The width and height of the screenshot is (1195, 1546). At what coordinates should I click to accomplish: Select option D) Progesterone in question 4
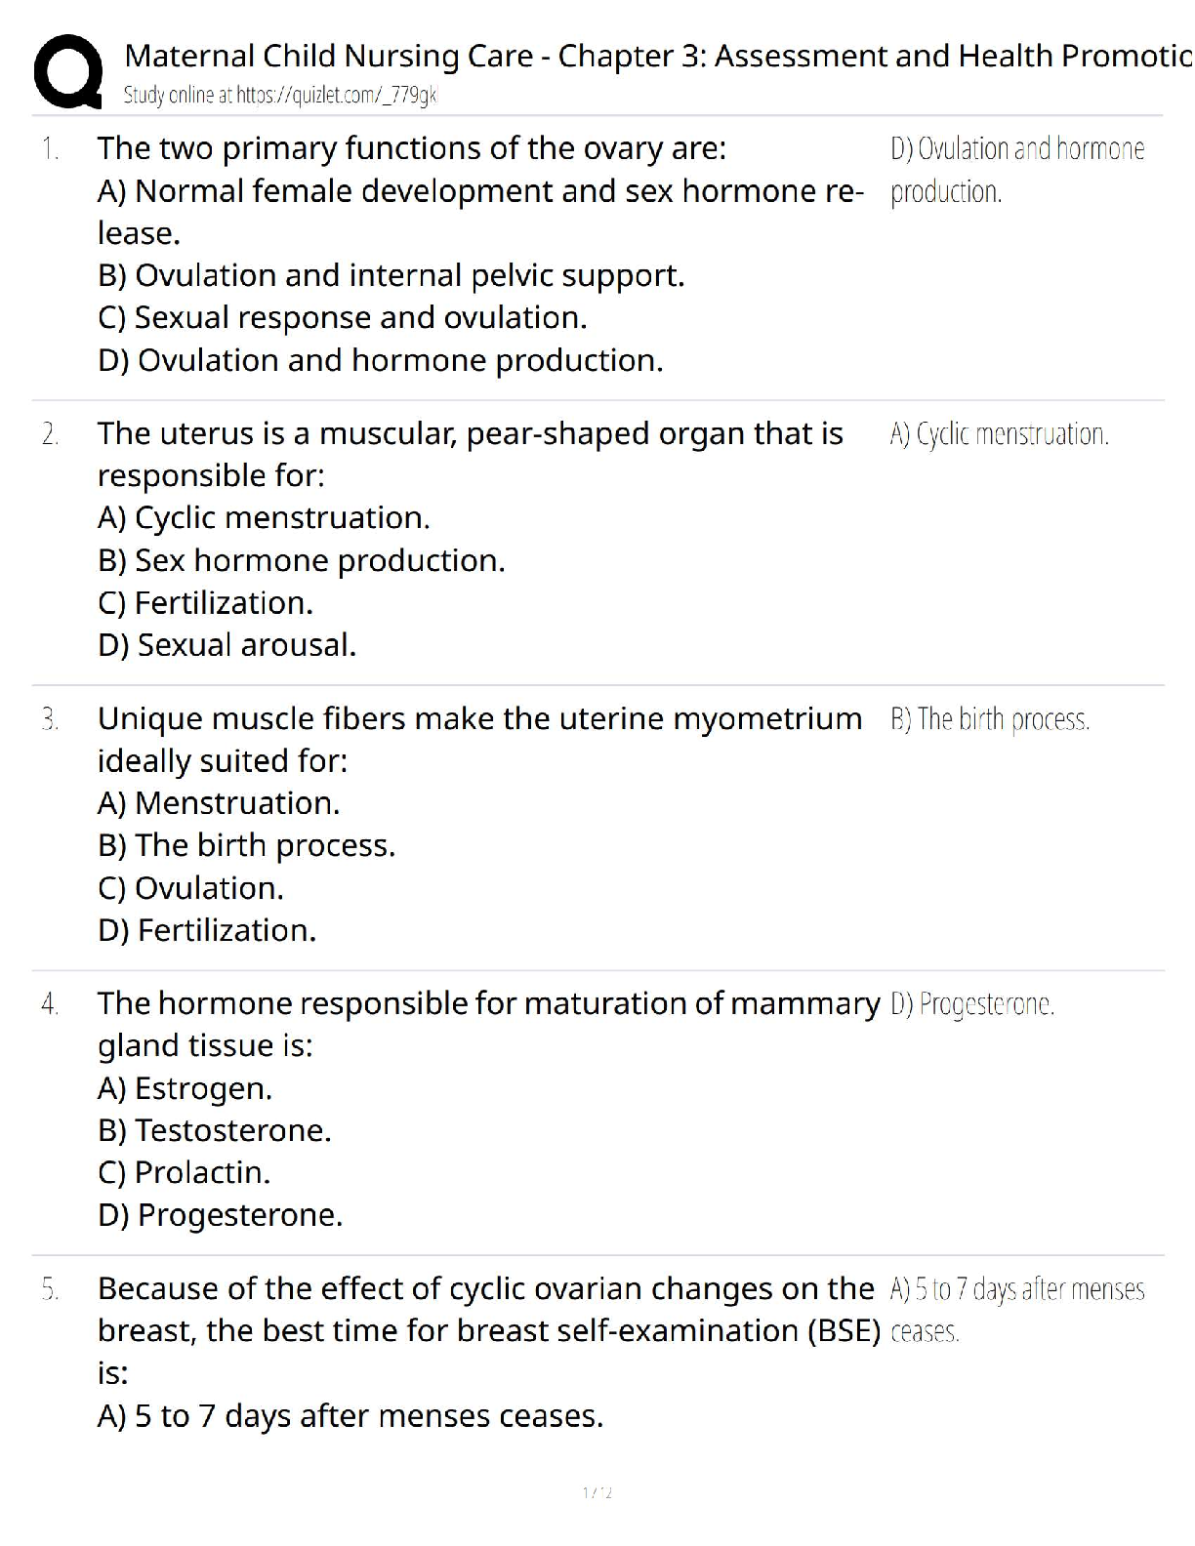(x=220, y=1215)
